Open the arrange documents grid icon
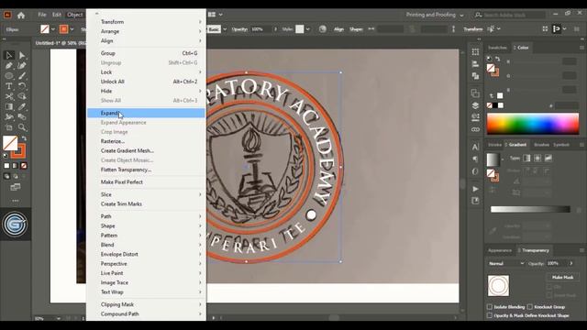Image resolution: width=587 pixels, height=330 pixels. coord(212,15)
